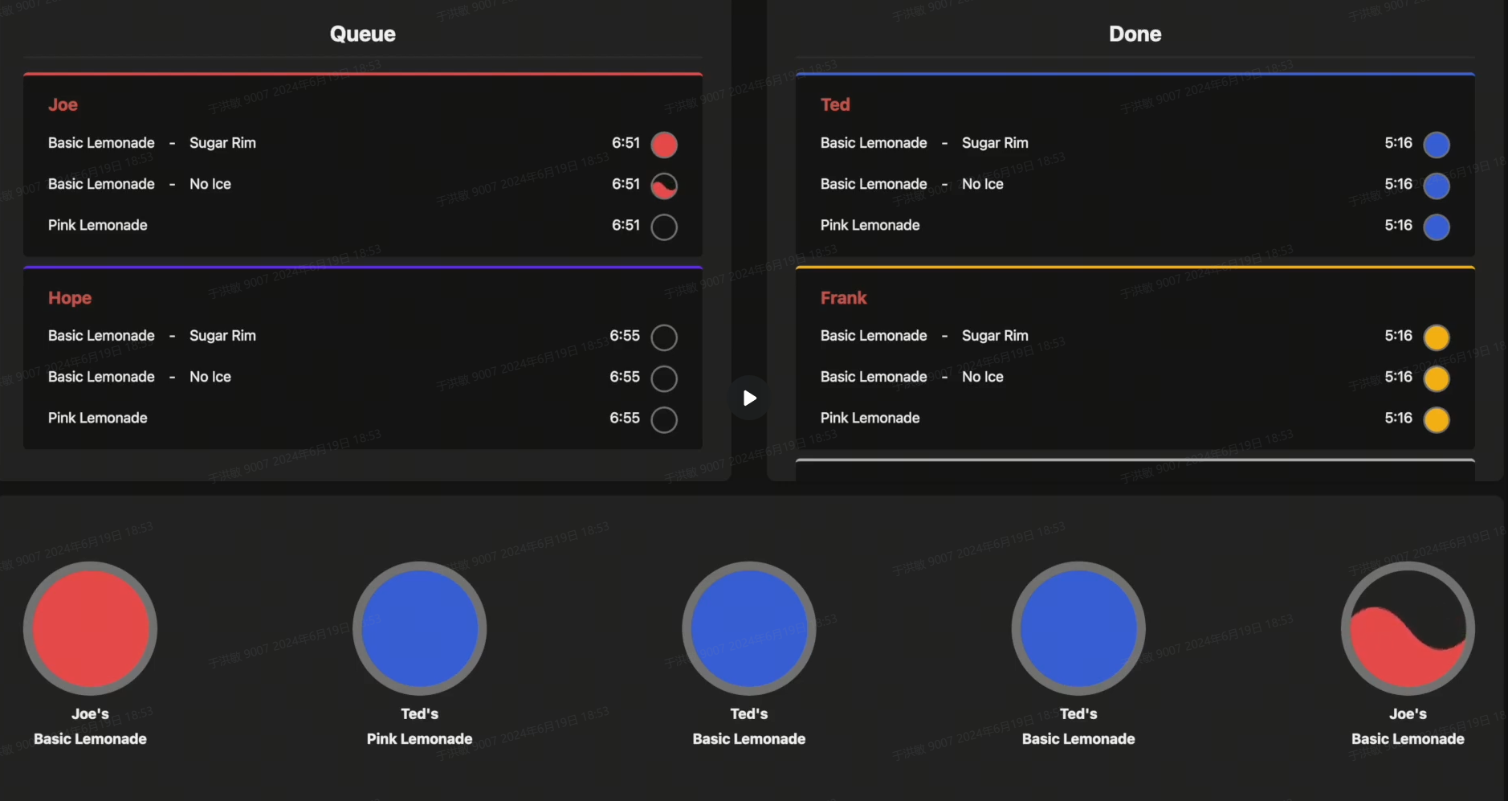Select the Queue column heading
Screen dimensions: 1508x801
pyautogui.click(x=362, y=34)
